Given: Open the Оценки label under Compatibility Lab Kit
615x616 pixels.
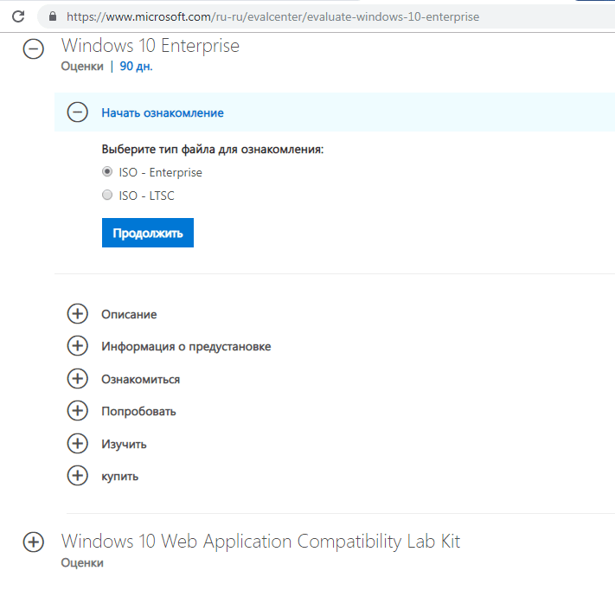Looking at the screenshot, I should coord(82,563).
